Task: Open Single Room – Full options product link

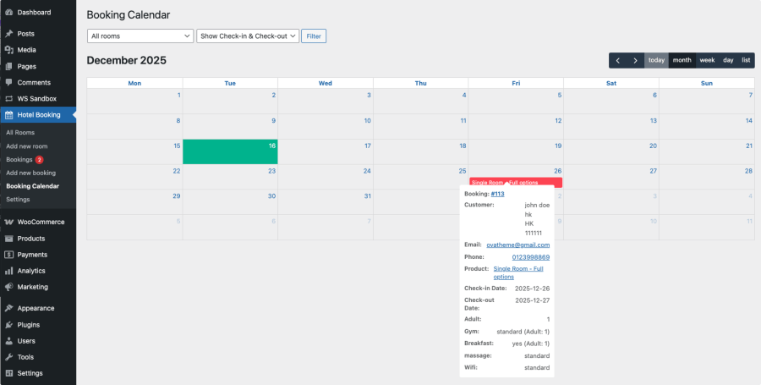Action: coord(518,272)
